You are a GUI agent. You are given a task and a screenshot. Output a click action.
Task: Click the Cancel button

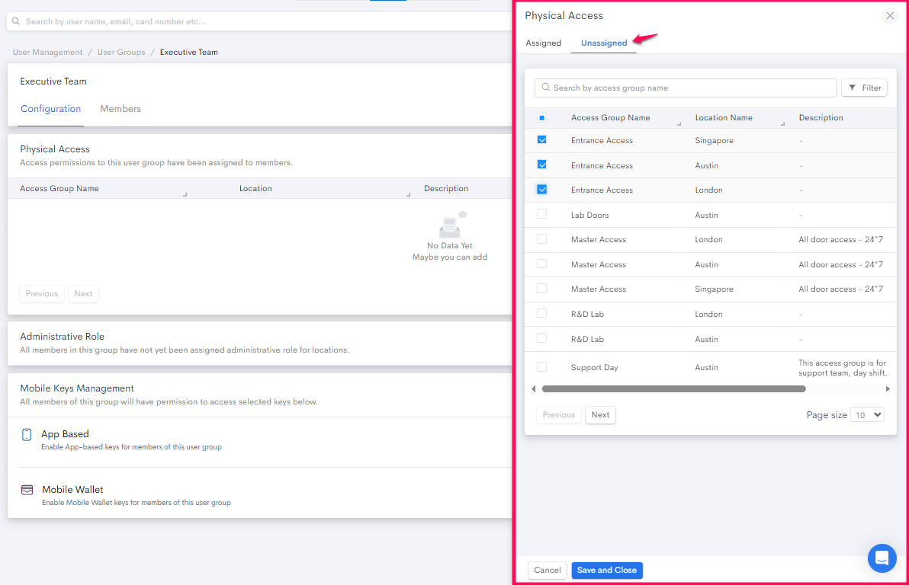[548, 570]
